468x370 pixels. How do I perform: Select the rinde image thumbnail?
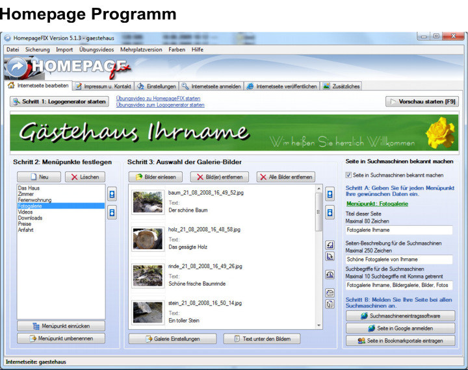pos(148,275)
